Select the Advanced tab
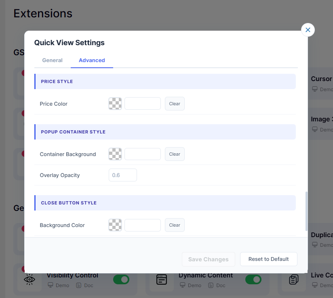 (x=92, y=60)
